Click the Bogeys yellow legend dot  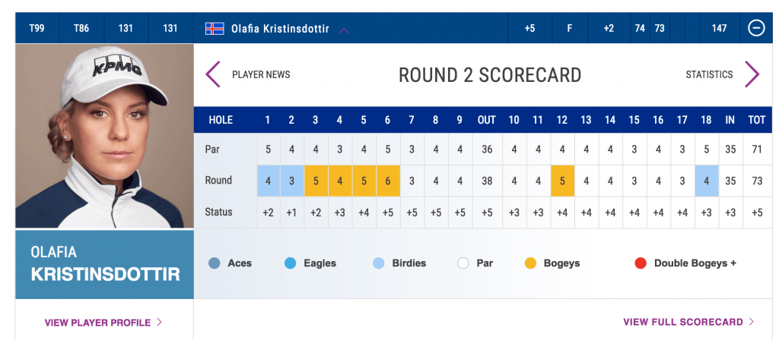530,263
